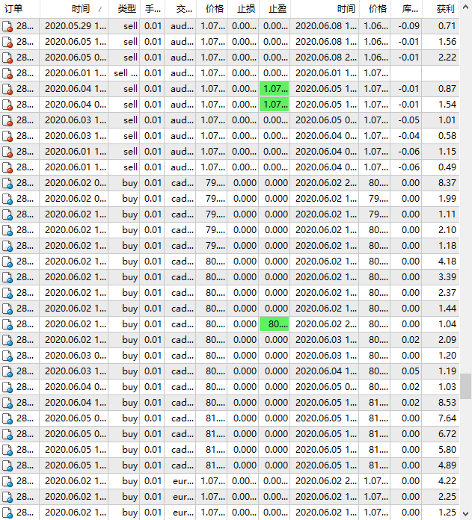Click the order icon beside profit 2.22
472x520 pixels.
(7, 58)
